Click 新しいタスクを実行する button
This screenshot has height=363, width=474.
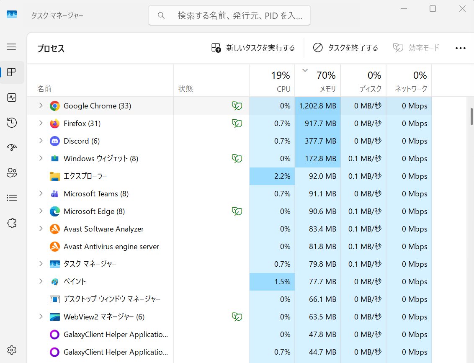pos(253,48)
